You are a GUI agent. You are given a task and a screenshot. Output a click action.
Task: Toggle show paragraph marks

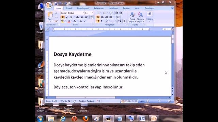tap(125, 21)
